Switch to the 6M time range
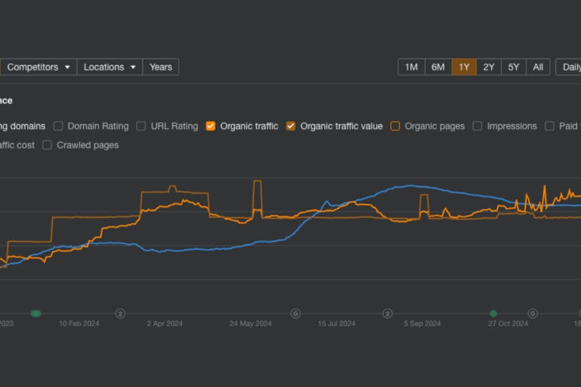 point(438,67)
